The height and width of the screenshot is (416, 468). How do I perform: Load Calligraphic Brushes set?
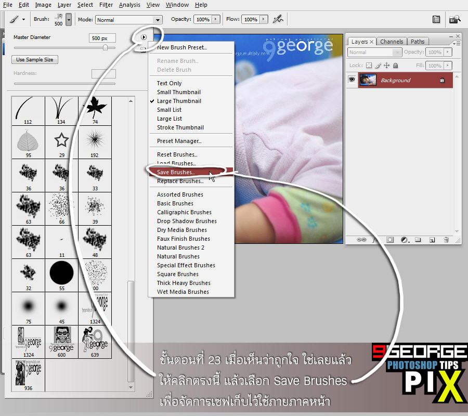pos(184,212)
